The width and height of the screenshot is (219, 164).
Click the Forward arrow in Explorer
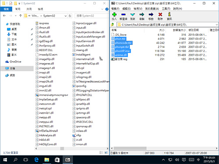coord(11,16)
